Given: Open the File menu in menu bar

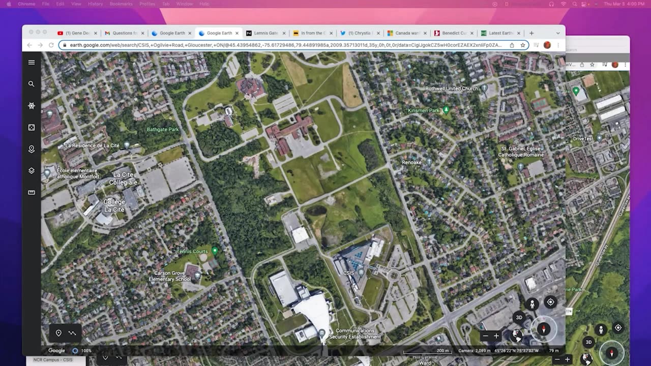Looking at the screenshot, I should (46, 4).
